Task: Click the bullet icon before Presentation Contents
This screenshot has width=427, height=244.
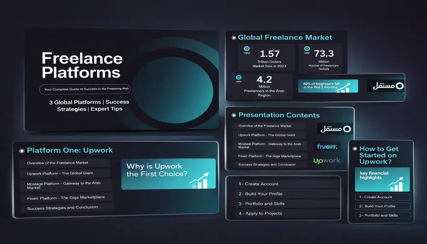Action: point(234,115)
